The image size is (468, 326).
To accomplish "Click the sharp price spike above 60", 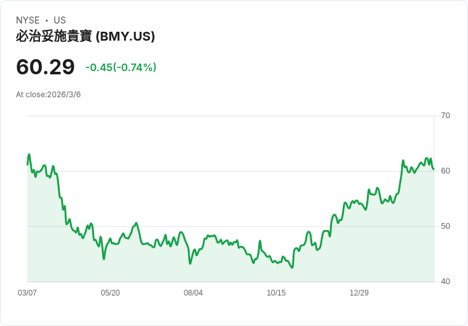I will (403, 161).
